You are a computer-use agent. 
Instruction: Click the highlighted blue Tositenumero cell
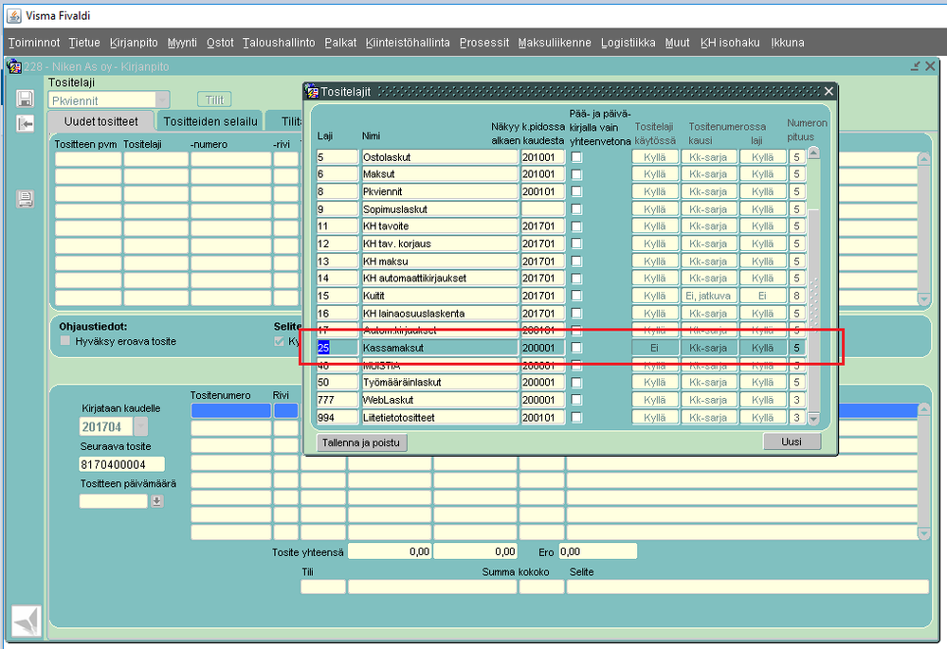click(x=230, y=410)
